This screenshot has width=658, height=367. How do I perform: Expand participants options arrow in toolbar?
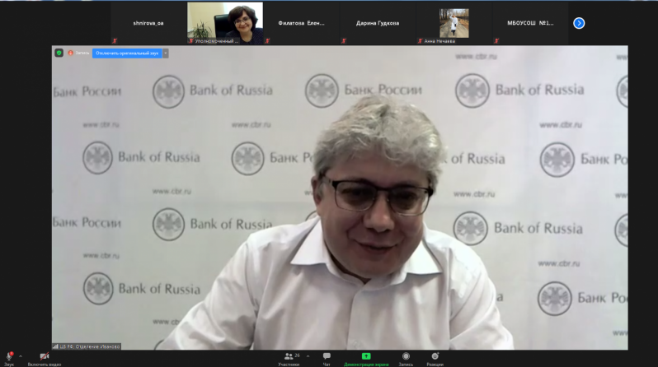click(x=308, y=356)
